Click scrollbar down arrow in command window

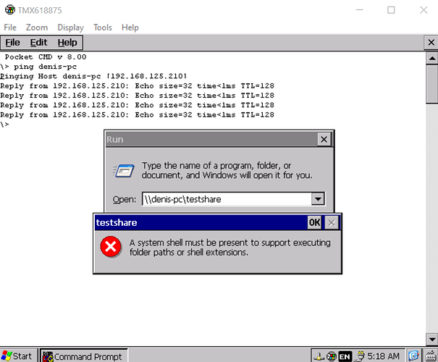tap(432, 340)
